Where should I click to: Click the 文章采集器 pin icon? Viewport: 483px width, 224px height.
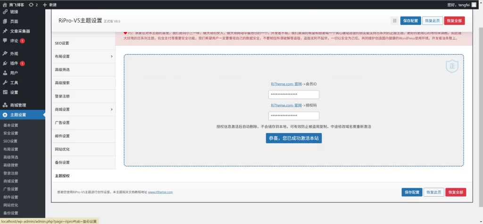point(5,31)
